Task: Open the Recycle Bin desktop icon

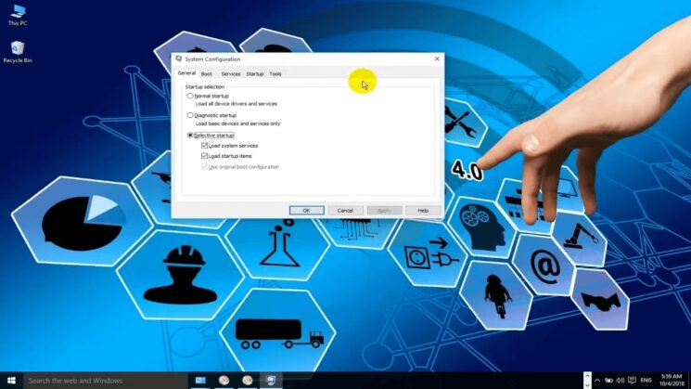Action: point(18,52)
